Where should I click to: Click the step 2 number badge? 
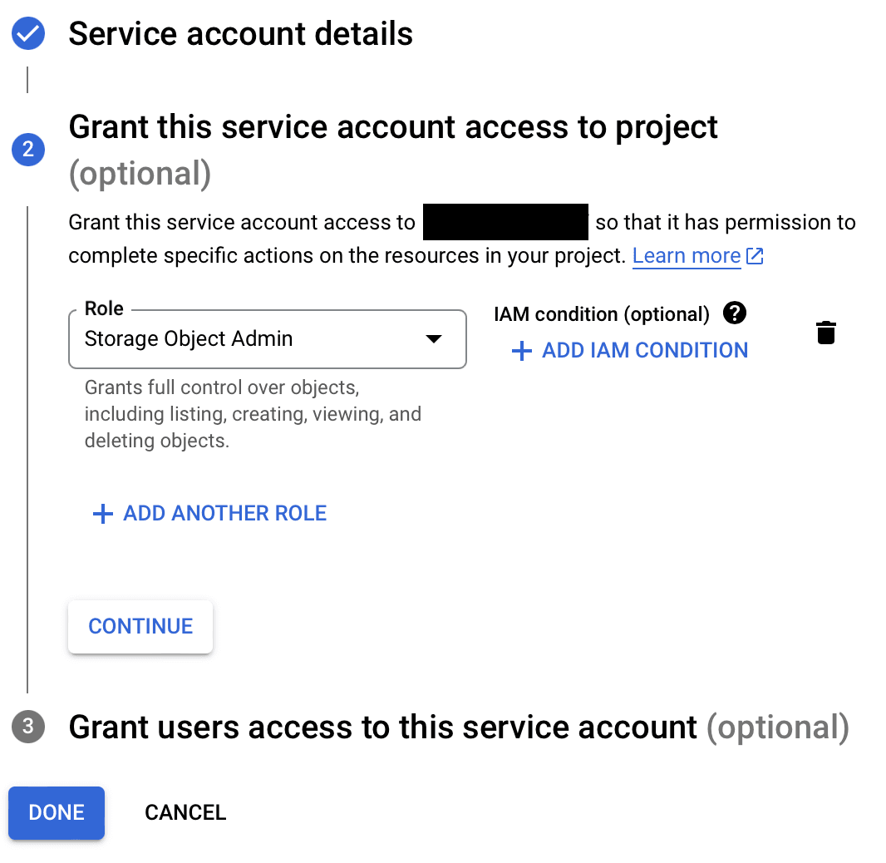point(28,150)
